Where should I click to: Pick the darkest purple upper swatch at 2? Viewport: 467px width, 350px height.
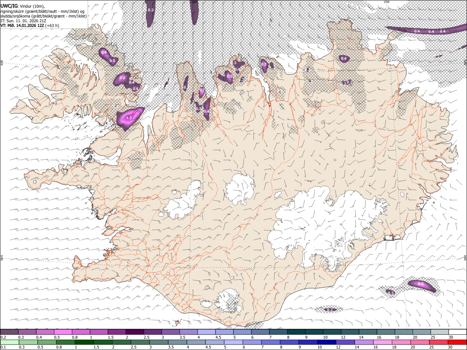click(135, 332)
